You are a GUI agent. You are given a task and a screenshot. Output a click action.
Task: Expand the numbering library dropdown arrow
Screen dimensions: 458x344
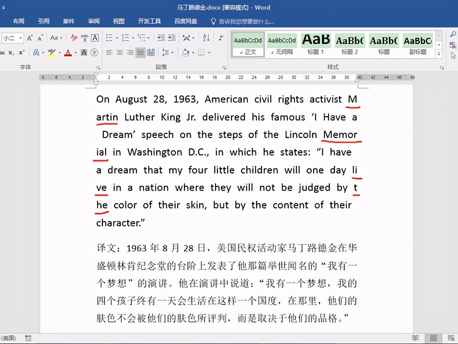(132, 38)
